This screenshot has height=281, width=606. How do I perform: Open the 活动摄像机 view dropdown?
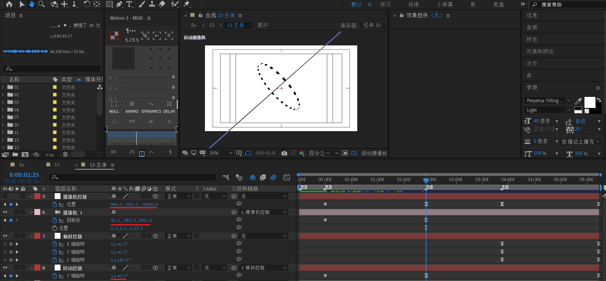(x=374, y=153)
